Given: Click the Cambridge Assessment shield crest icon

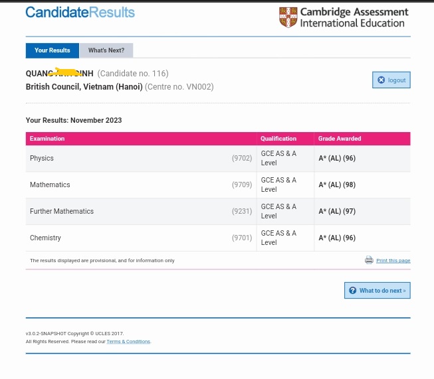Looking at the screenshot, I should coord(288,17).
